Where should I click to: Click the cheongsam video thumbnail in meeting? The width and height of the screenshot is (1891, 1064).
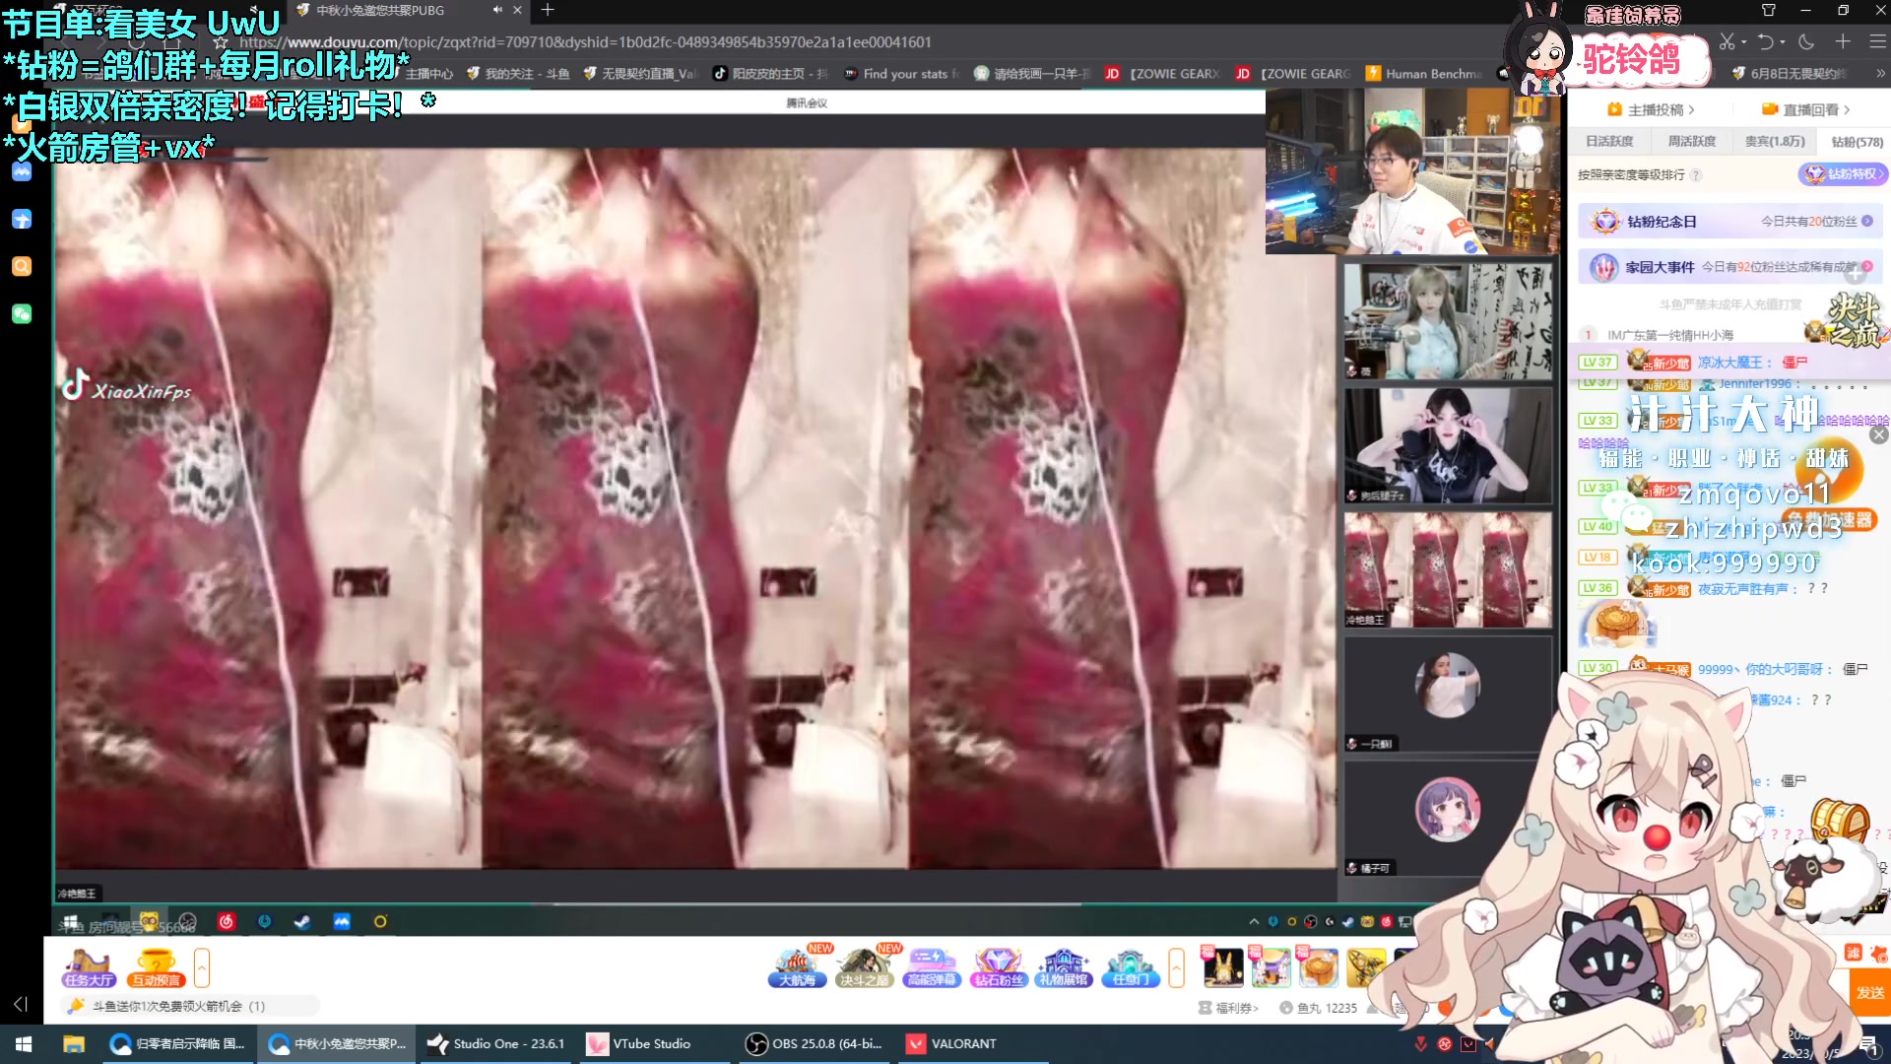(1448, 569)
